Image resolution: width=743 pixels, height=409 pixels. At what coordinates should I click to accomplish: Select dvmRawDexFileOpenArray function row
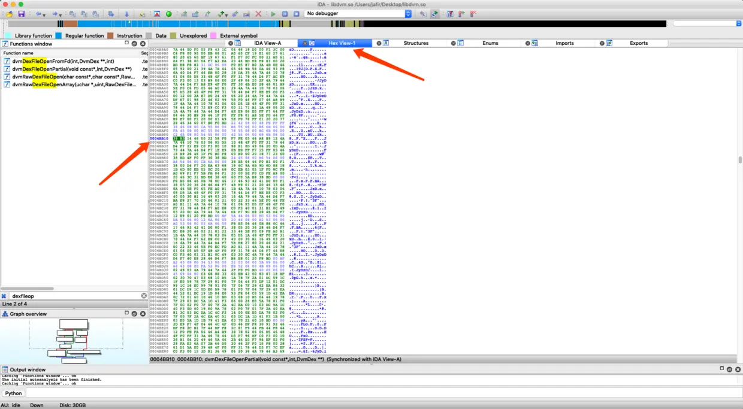pyautogui.click(x=74, y=84)
